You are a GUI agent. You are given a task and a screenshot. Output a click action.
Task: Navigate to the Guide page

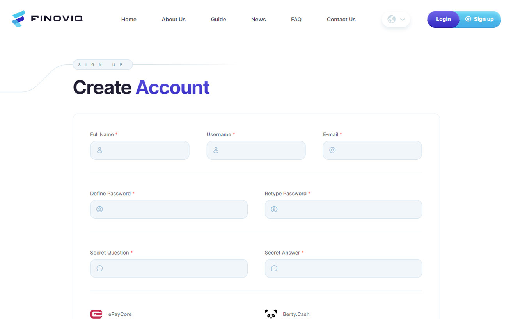coord(218,20)
